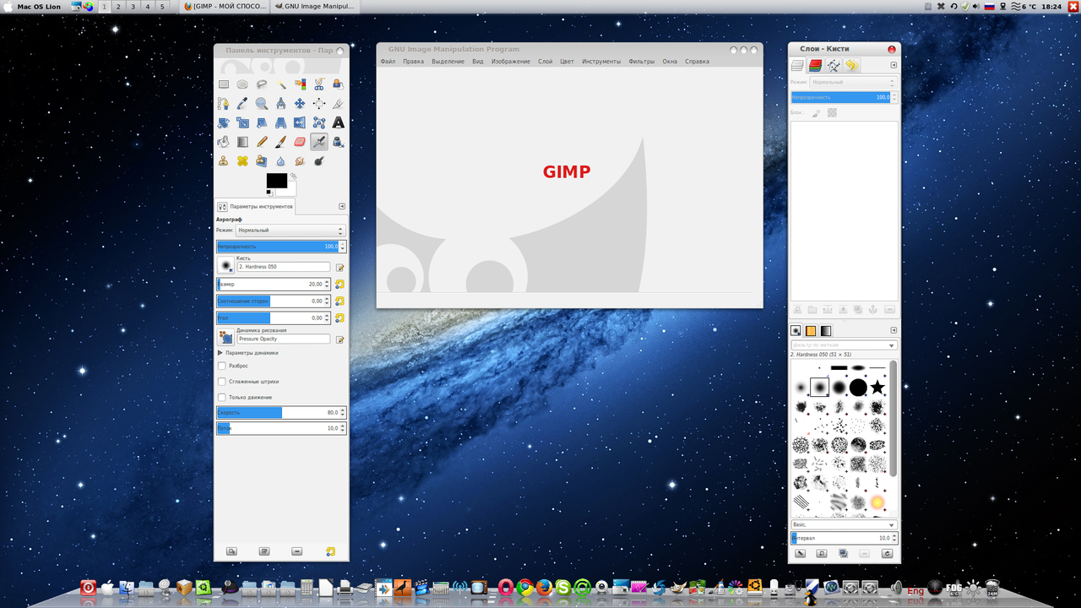Expand Параметры динамики section

point(220,353)
